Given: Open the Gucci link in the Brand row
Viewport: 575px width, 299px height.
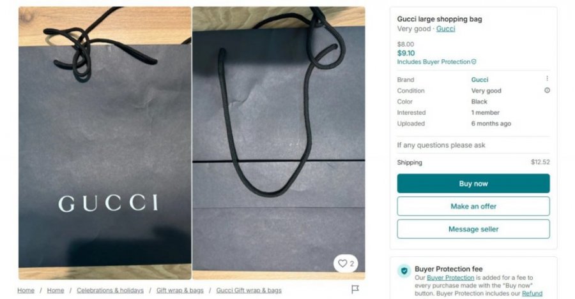Looking at the screenshot, I should pos(479,80).
